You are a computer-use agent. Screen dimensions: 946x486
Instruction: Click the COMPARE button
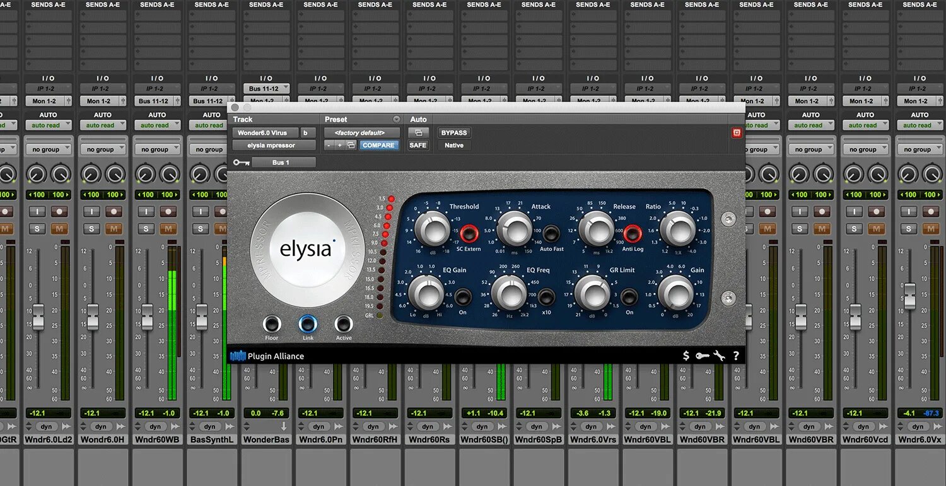click(378, 145)
